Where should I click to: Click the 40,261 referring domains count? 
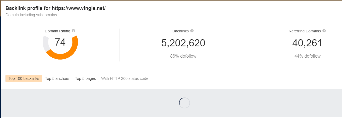pyautogui.click(x=307, y=43)
